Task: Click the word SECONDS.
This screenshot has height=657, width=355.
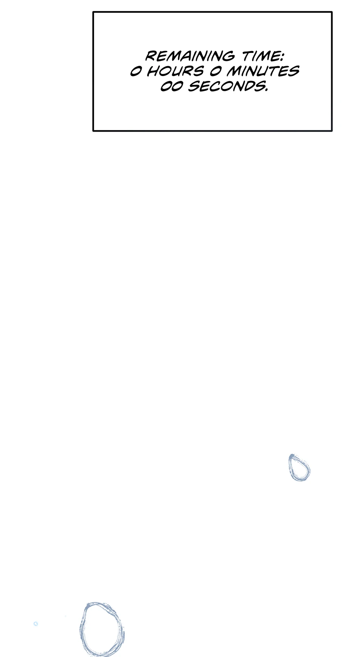Action: [x=226, y=86]
